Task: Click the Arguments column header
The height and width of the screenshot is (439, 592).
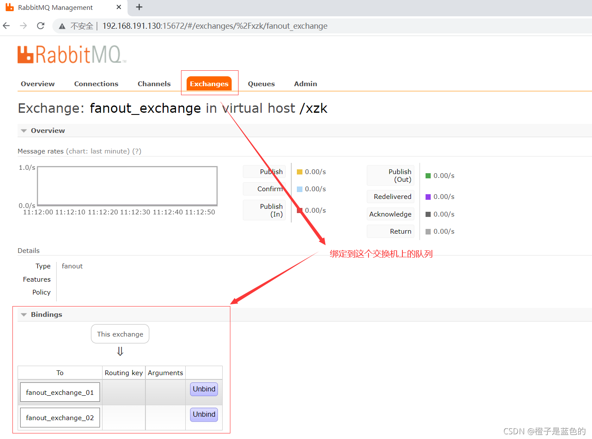Action: (166, 373)
